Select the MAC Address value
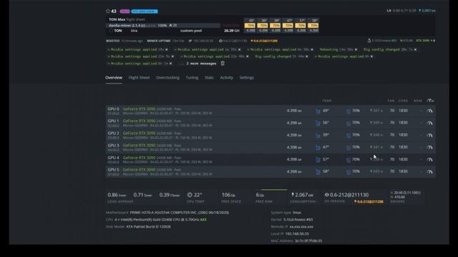This screenshot has height=257, width=458. tap(308, 241)
